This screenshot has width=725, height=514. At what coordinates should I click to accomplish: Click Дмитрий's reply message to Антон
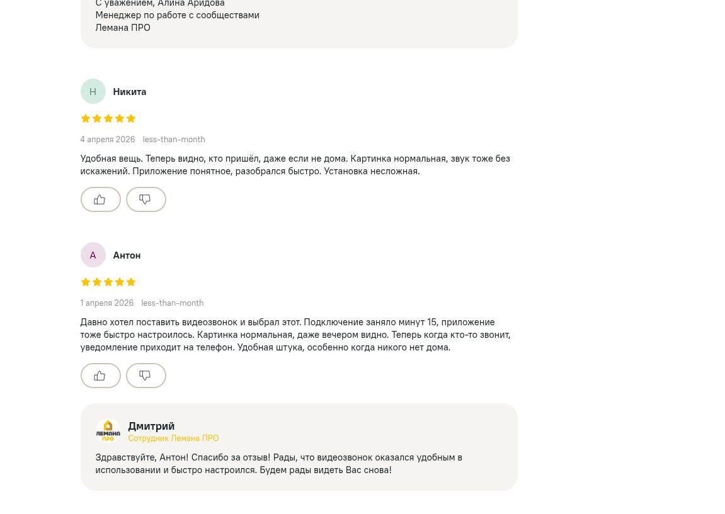coord(279,464)
